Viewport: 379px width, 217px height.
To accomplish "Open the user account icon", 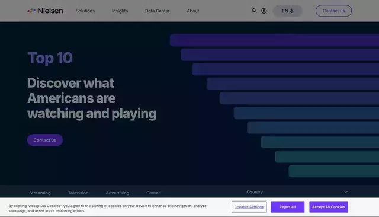I will pos(264,11).
